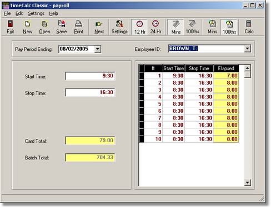Viewport: 271px width, 208px height.
Task: Open the Edit menu
Action: point(19,13)
